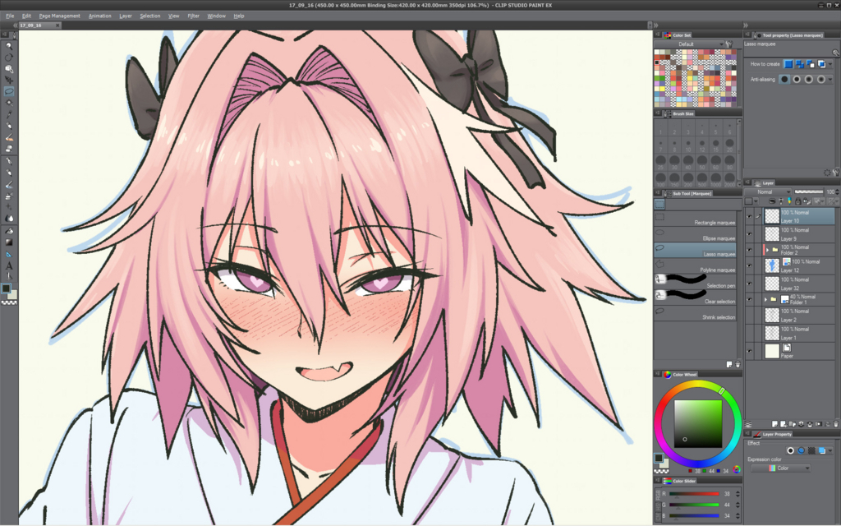Hide Layer 12 visibility eye
Viewport: 841px width, 526px height.
click(749, 265)
